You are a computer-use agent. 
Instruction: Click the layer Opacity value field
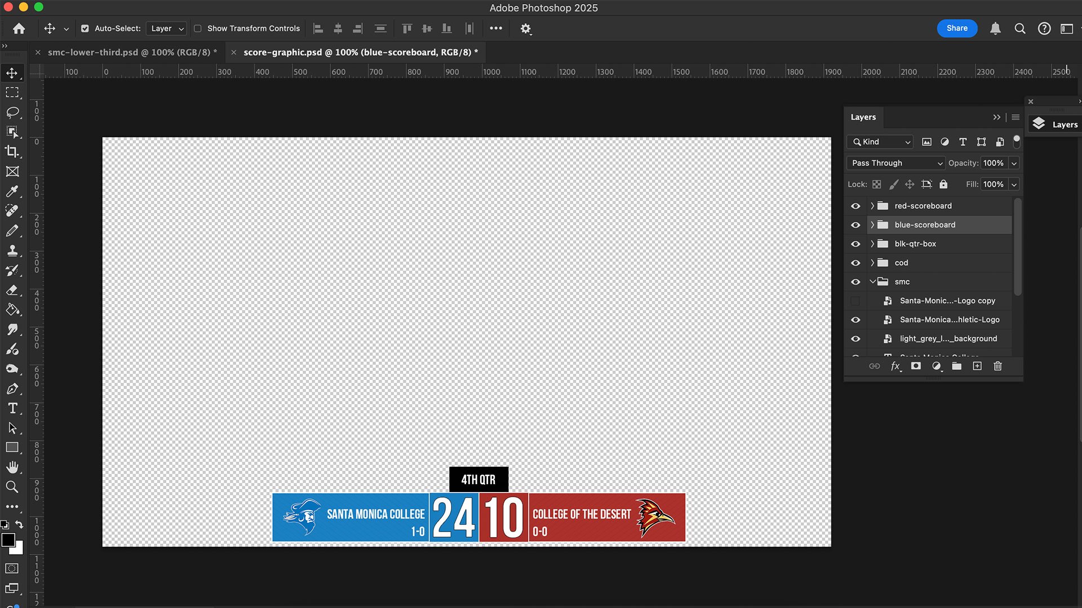pos(993,163)
